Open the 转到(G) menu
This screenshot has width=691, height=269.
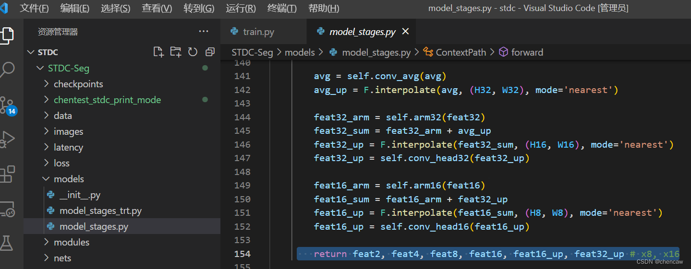pyautogui.click(x=199, y=8)
